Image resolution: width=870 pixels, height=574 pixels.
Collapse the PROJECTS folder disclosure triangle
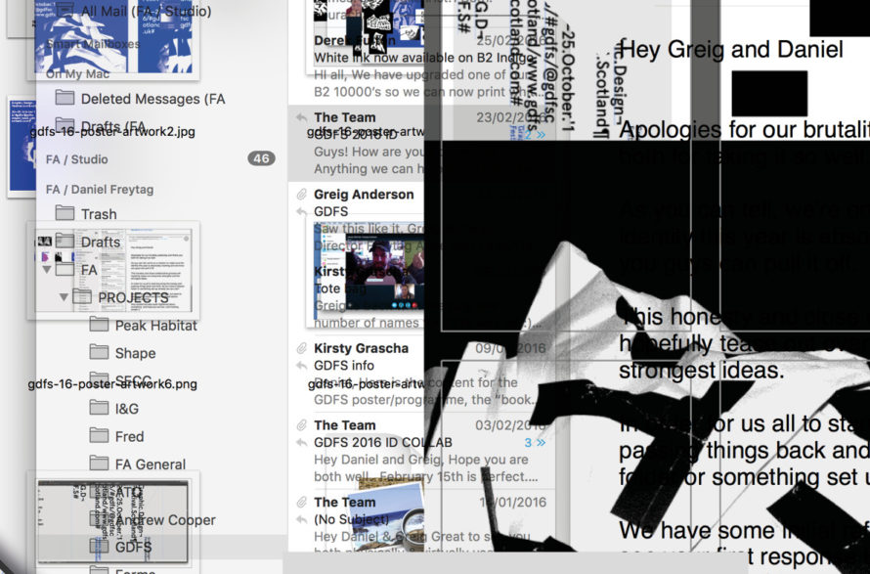[x=64, y=297]
